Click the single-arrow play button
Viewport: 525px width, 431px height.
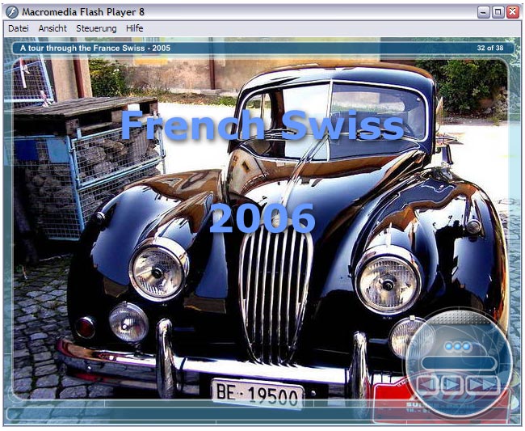[x=452, y=384]
